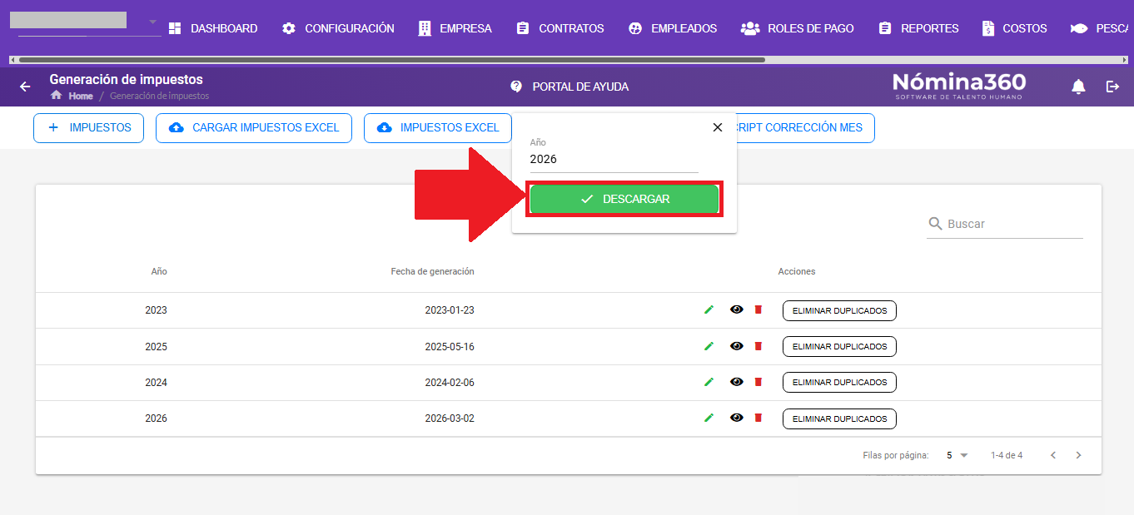
Task: Click the IMPUESTOS EXCEL download button
Action: click(x=438, y=128)
